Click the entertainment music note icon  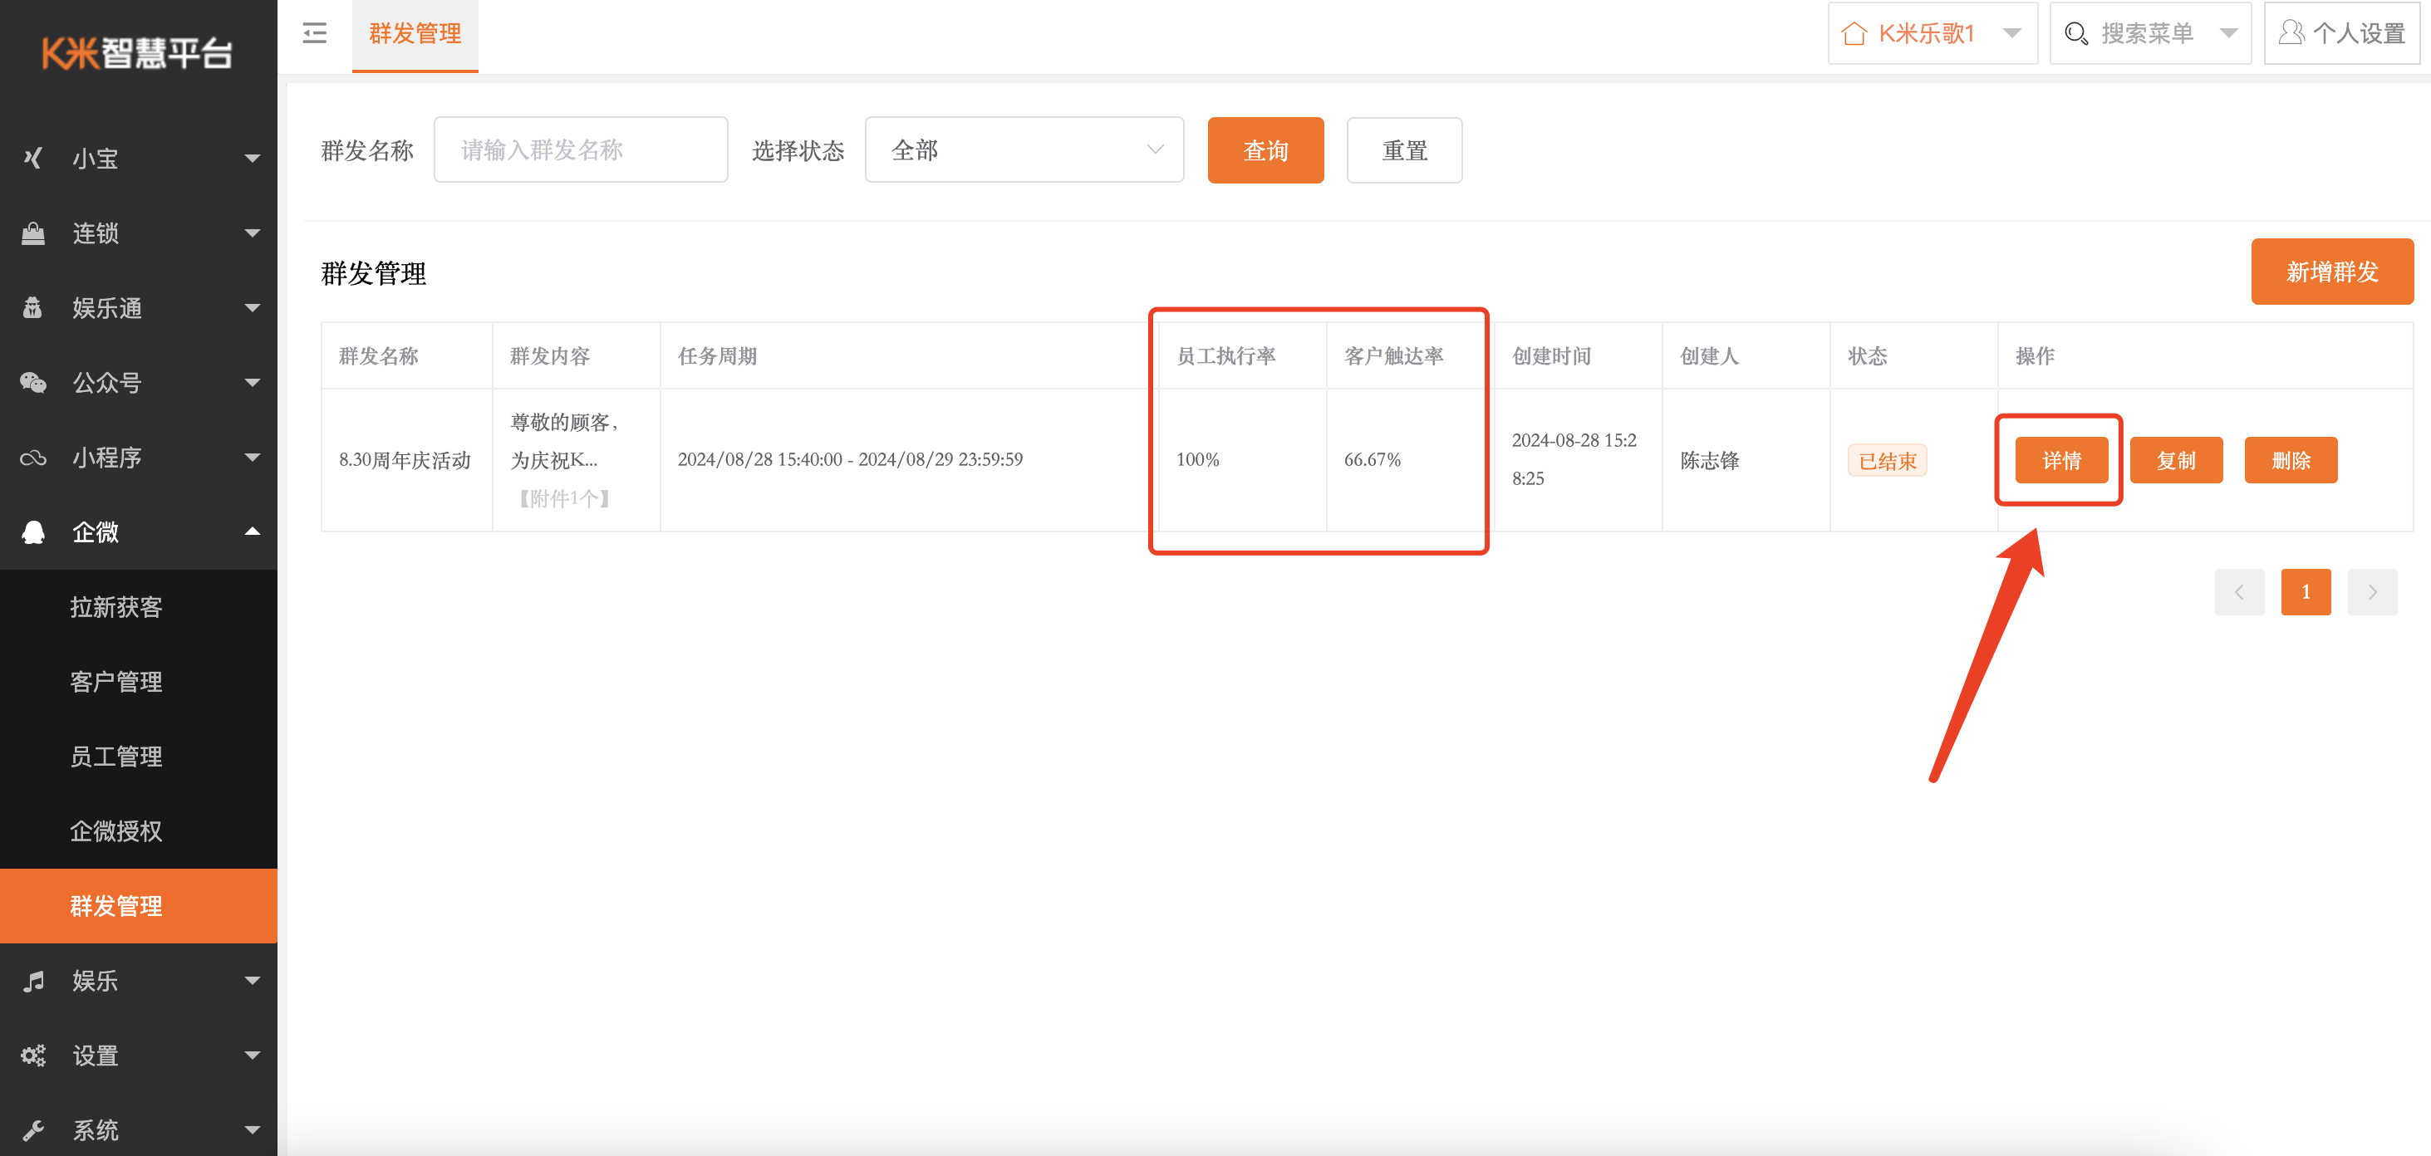point(33,981)
